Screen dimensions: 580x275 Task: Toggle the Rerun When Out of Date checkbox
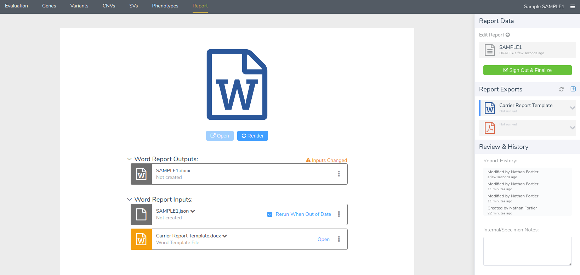pos(270,214)
